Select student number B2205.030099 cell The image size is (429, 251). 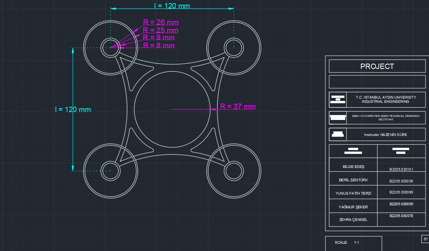(x=400, y=193)
